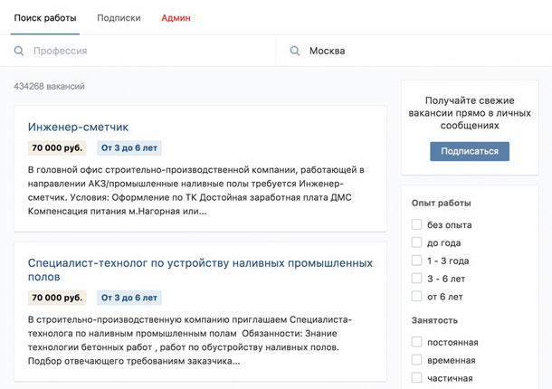Toggle the от 6 лет checkbox

pos(416,297)
